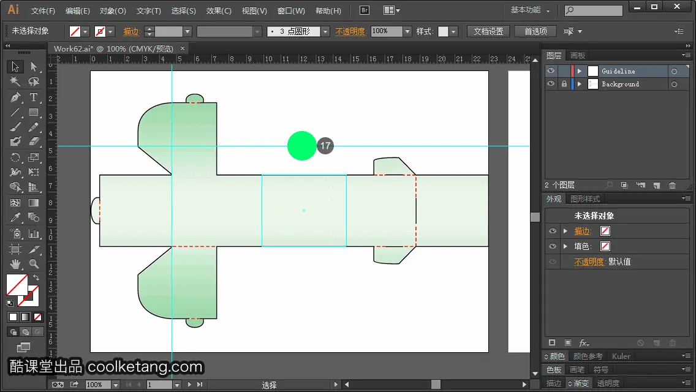Select the Hand tool

coord(15,264)
